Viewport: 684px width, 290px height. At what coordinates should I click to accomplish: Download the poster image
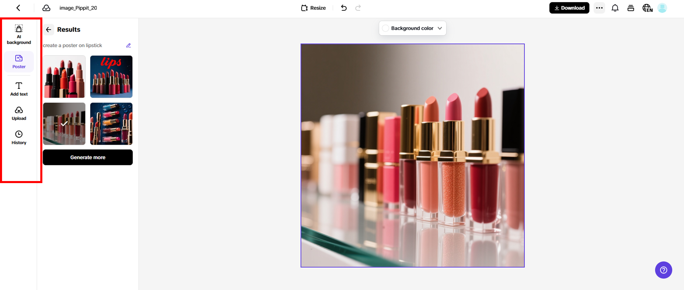[x=569, y=8]
